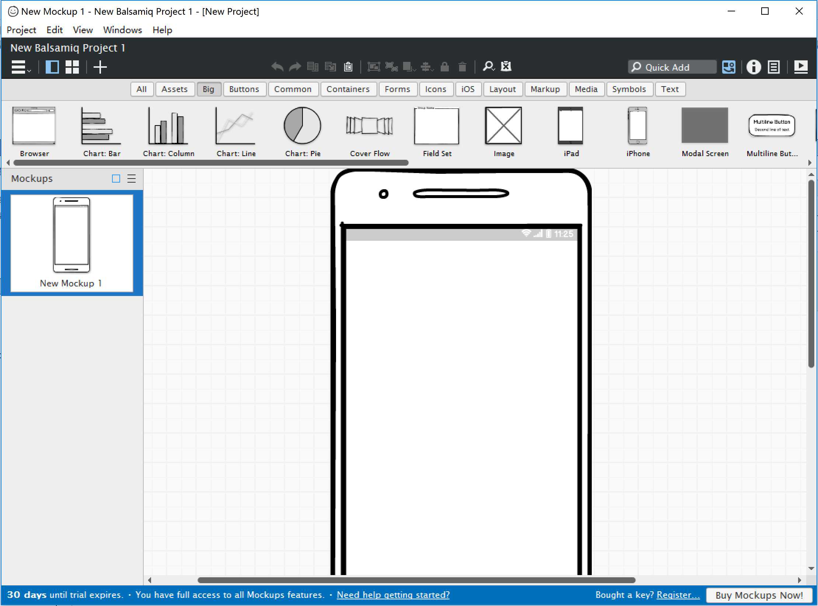Click the Undo arrow icon
This screenshot has width=818, height=606.
click(x=276, y=66)
